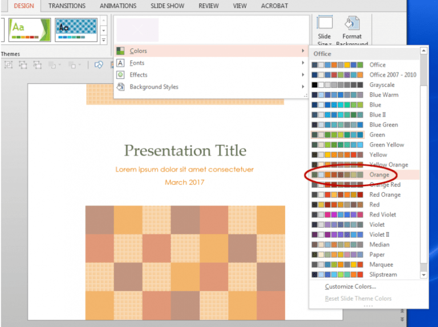Click the Fonts letter A icon
The image size is (438, 327).
[120, 63]
